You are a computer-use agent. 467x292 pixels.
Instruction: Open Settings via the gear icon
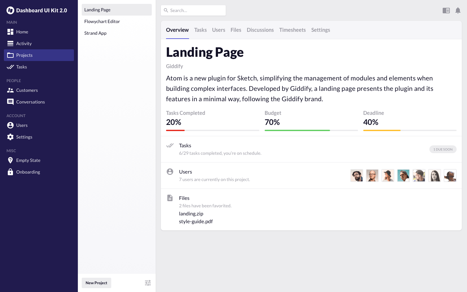[x=10, y=137]
